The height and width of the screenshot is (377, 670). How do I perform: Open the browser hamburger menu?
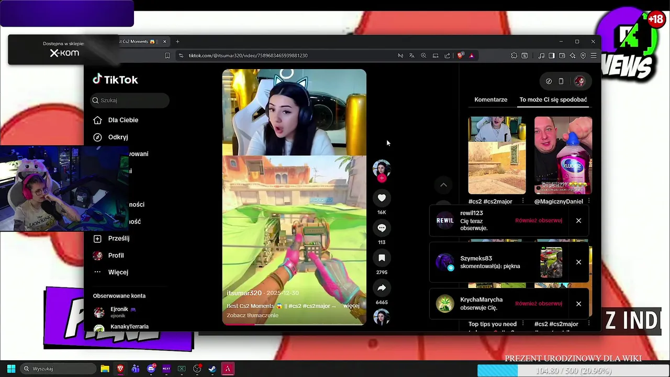click(x=594, y=56)
